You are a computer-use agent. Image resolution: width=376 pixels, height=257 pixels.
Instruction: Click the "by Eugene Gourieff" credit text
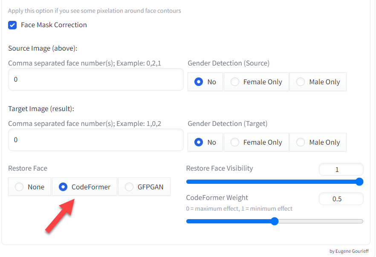(x=349, y=251)
